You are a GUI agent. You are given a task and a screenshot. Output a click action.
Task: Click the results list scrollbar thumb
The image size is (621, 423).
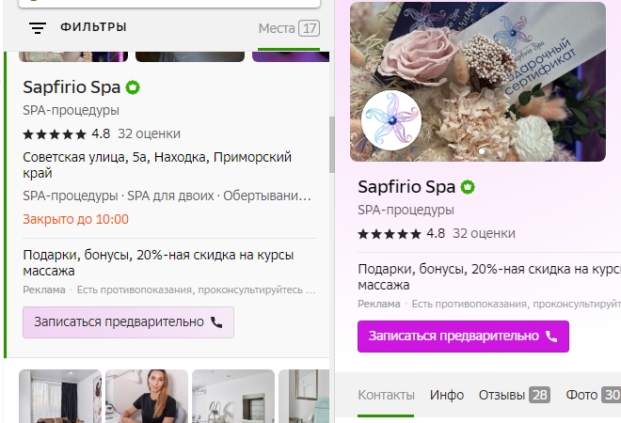[331, 145]
